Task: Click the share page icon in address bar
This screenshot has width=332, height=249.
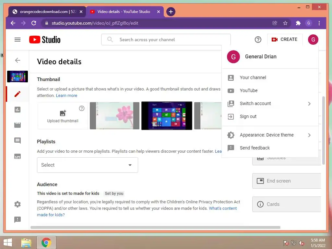Action: pos(275,23)
